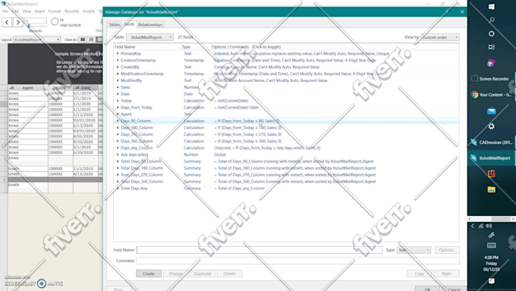Show hidden tray icons chevron
The image size is (516, 291).
[473, 226]
